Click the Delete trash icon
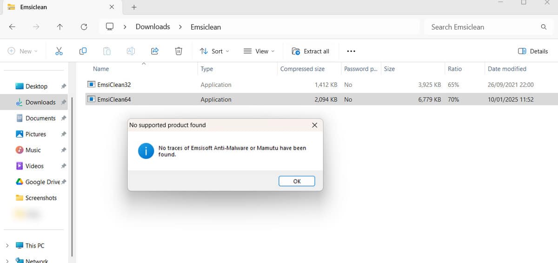The height and width of the screenshot is (263, 558). [x=179, y=51]
